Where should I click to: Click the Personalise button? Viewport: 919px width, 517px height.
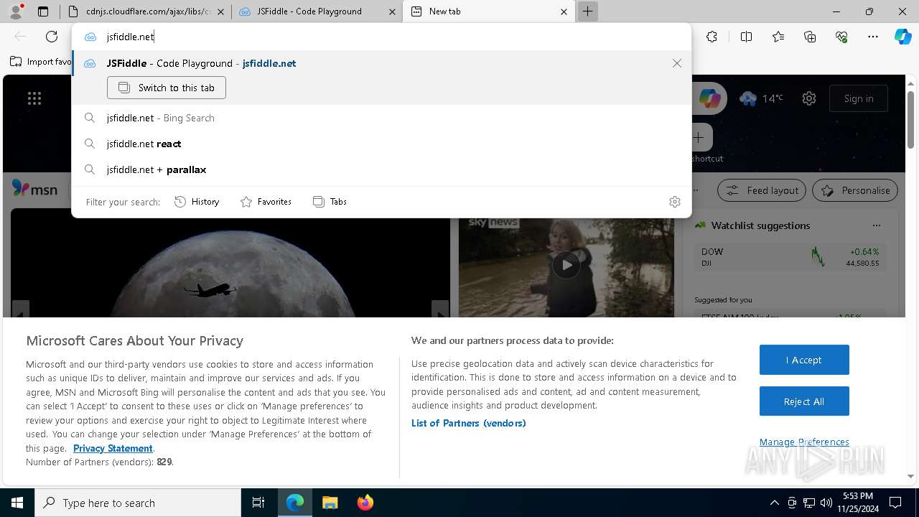[855, 190]
